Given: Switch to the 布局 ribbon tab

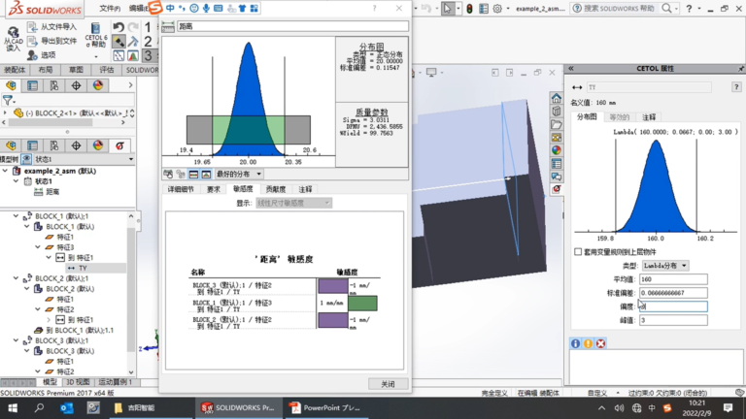Looking at the screenshot, I should 46,70.
